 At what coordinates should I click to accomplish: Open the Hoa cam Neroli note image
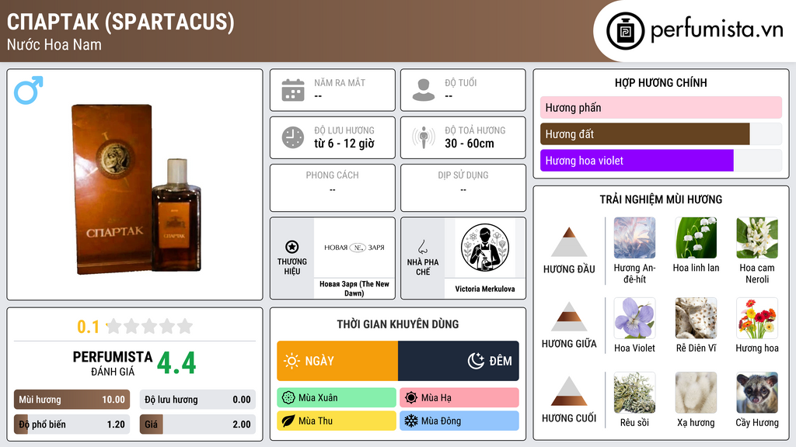757,237
